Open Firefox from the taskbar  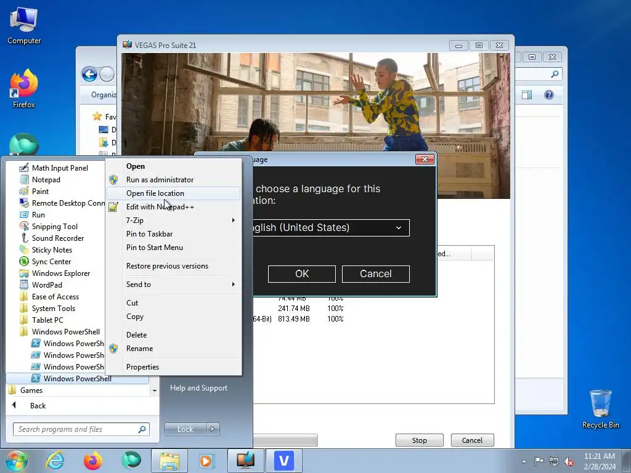pyautogui.click(x=92, y=461)
